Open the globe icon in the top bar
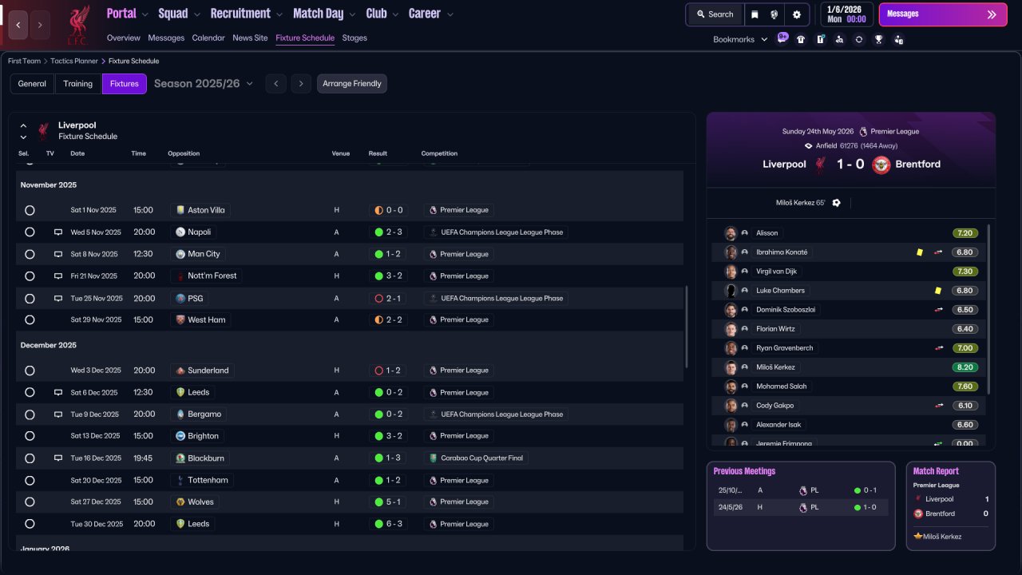Image resolution: width=1022 pixels, height=575 pixels. pos(774,14)
